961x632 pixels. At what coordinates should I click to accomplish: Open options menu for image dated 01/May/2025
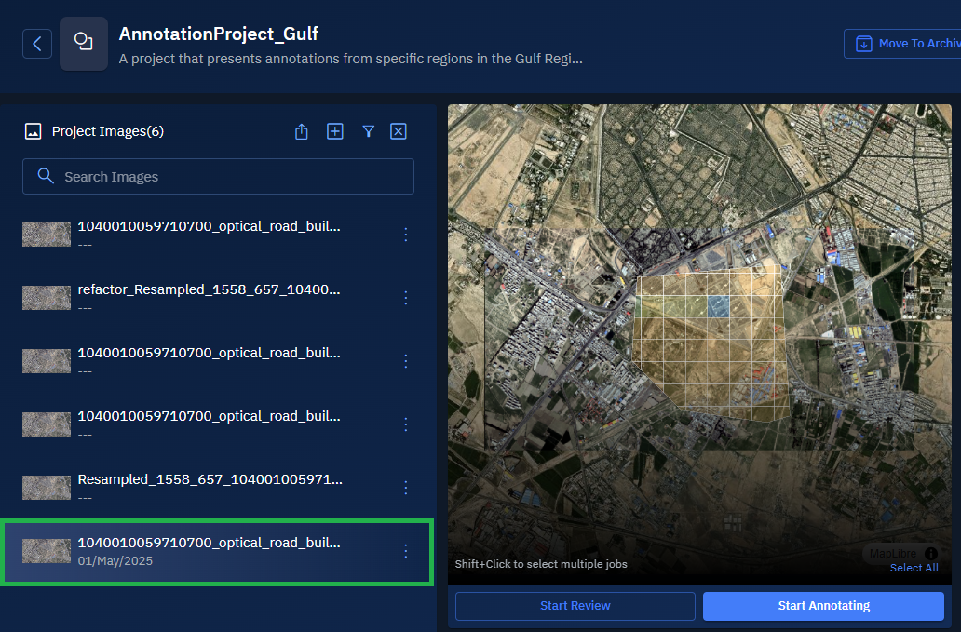(x=406, y=551)
